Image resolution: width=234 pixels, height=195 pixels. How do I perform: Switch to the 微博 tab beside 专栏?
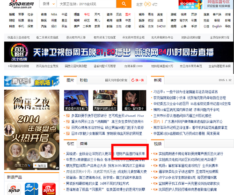point(84,144)
